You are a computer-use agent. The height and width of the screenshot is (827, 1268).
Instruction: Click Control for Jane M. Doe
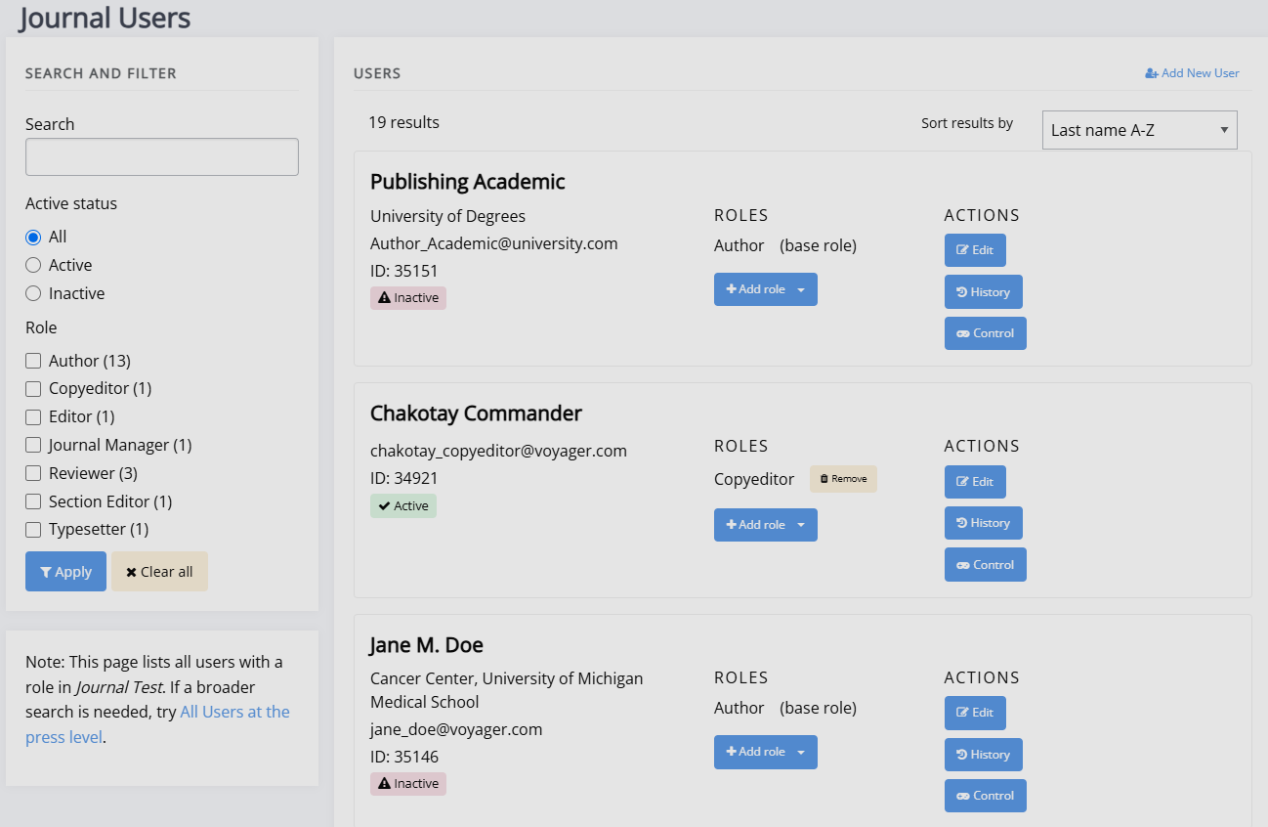coord(985,796)
